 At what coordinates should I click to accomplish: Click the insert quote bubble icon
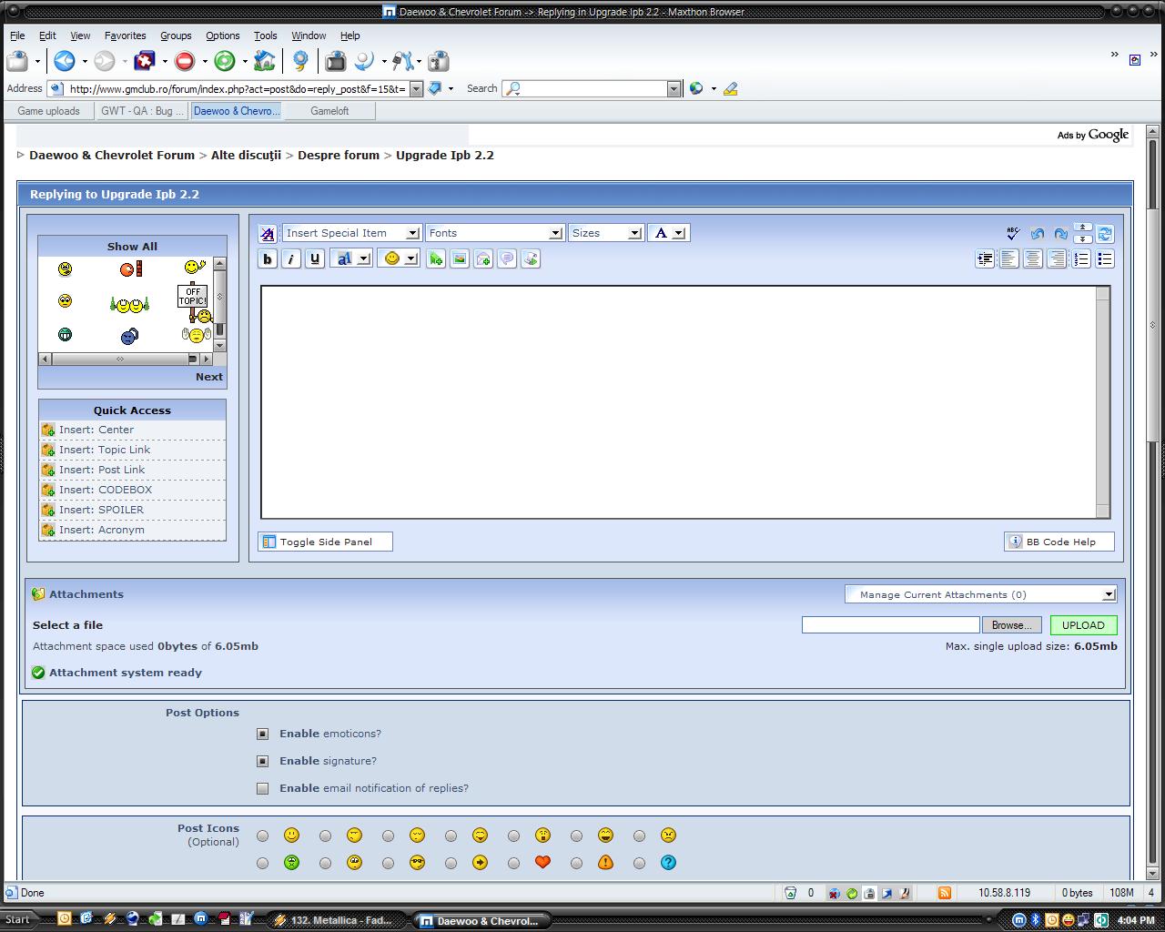click(x=507, y=259)
